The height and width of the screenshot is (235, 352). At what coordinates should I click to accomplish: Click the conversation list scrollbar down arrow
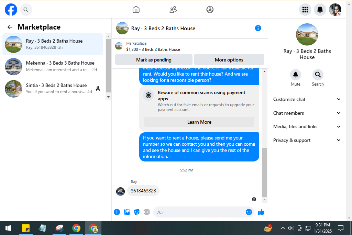(108, 97)
